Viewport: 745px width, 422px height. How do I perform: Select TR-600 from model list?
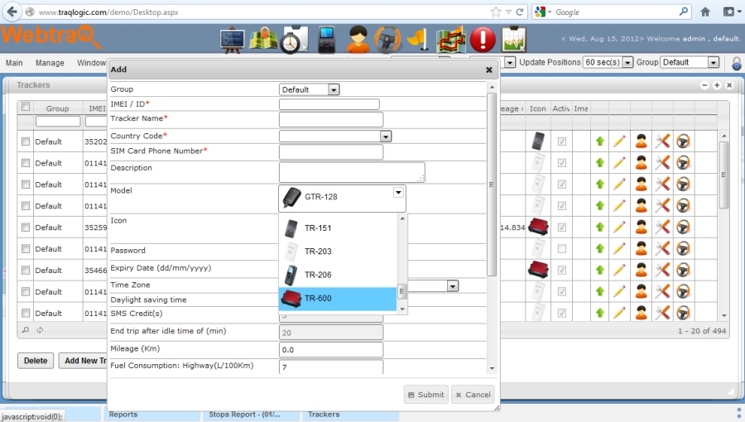click(338, 299)
